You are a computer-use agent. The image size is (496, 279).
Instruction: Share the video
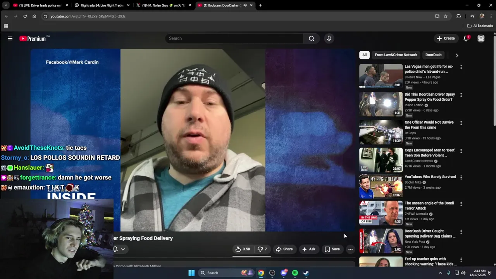coord(284,249)
